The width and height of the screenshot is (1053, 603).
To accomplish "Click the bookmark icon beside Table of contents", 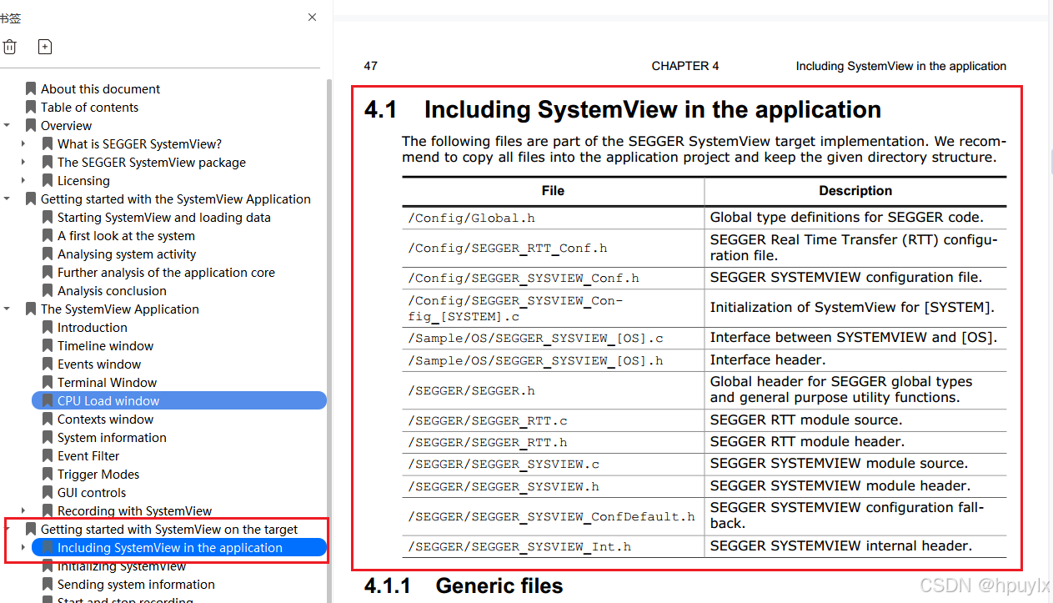I will click(x=31, y=107).
